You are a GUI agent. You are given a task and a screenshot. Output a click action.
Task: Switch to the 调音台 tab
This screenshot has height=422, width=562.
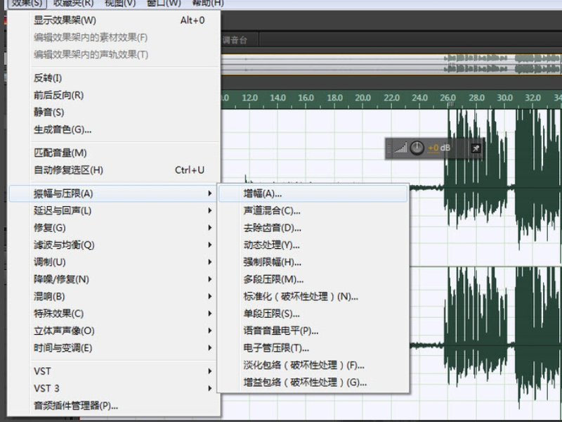click(x=233, y=41)
